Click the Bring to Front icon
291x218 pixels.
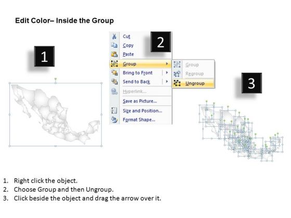[114, 73]
